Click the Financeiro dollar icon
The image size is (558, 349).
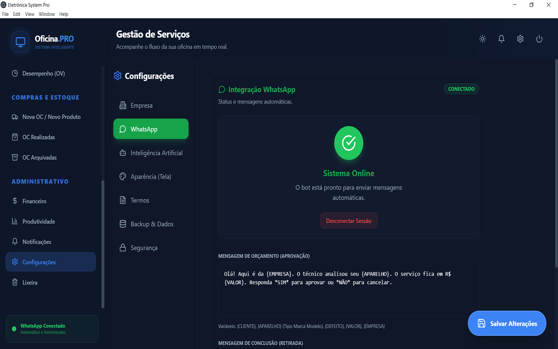(x=15, y=201)
